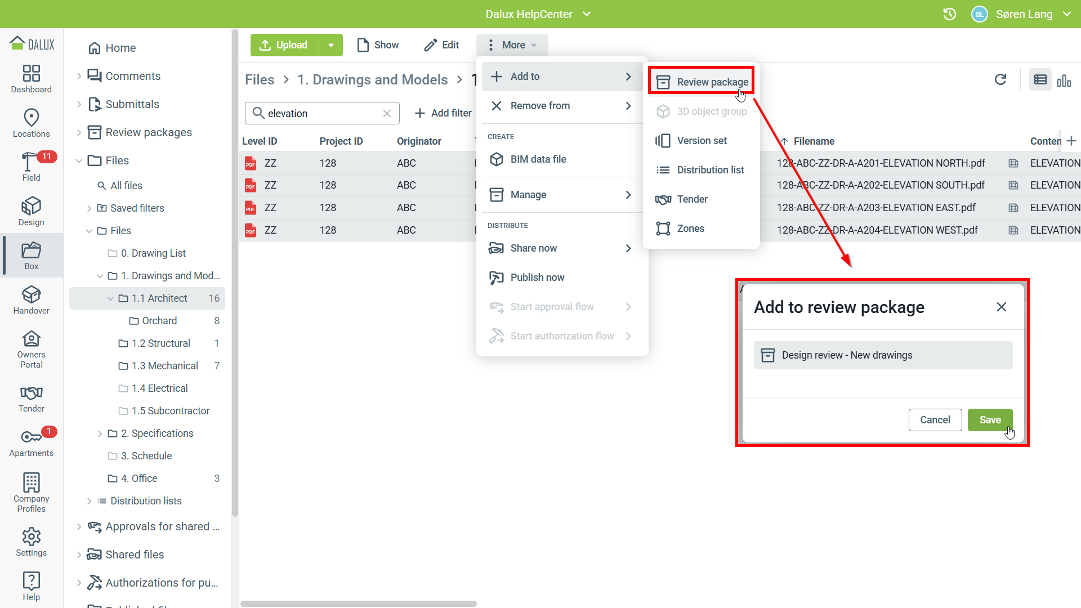The width and height of the screenshot is (1081, 608).
Task: Open the Upload dropdown arrow
Action: point(331,45)
